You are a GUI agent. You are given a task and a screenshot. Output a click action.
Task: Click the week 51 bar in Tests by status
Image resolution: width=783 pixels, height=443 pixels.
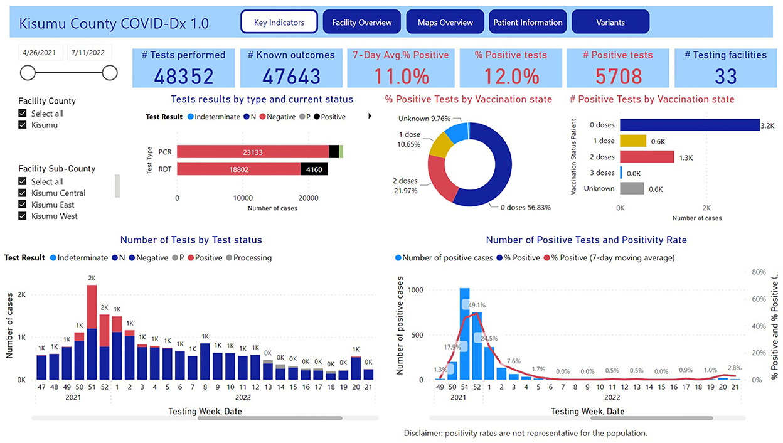pyautogui.click(x=92, y=333)
